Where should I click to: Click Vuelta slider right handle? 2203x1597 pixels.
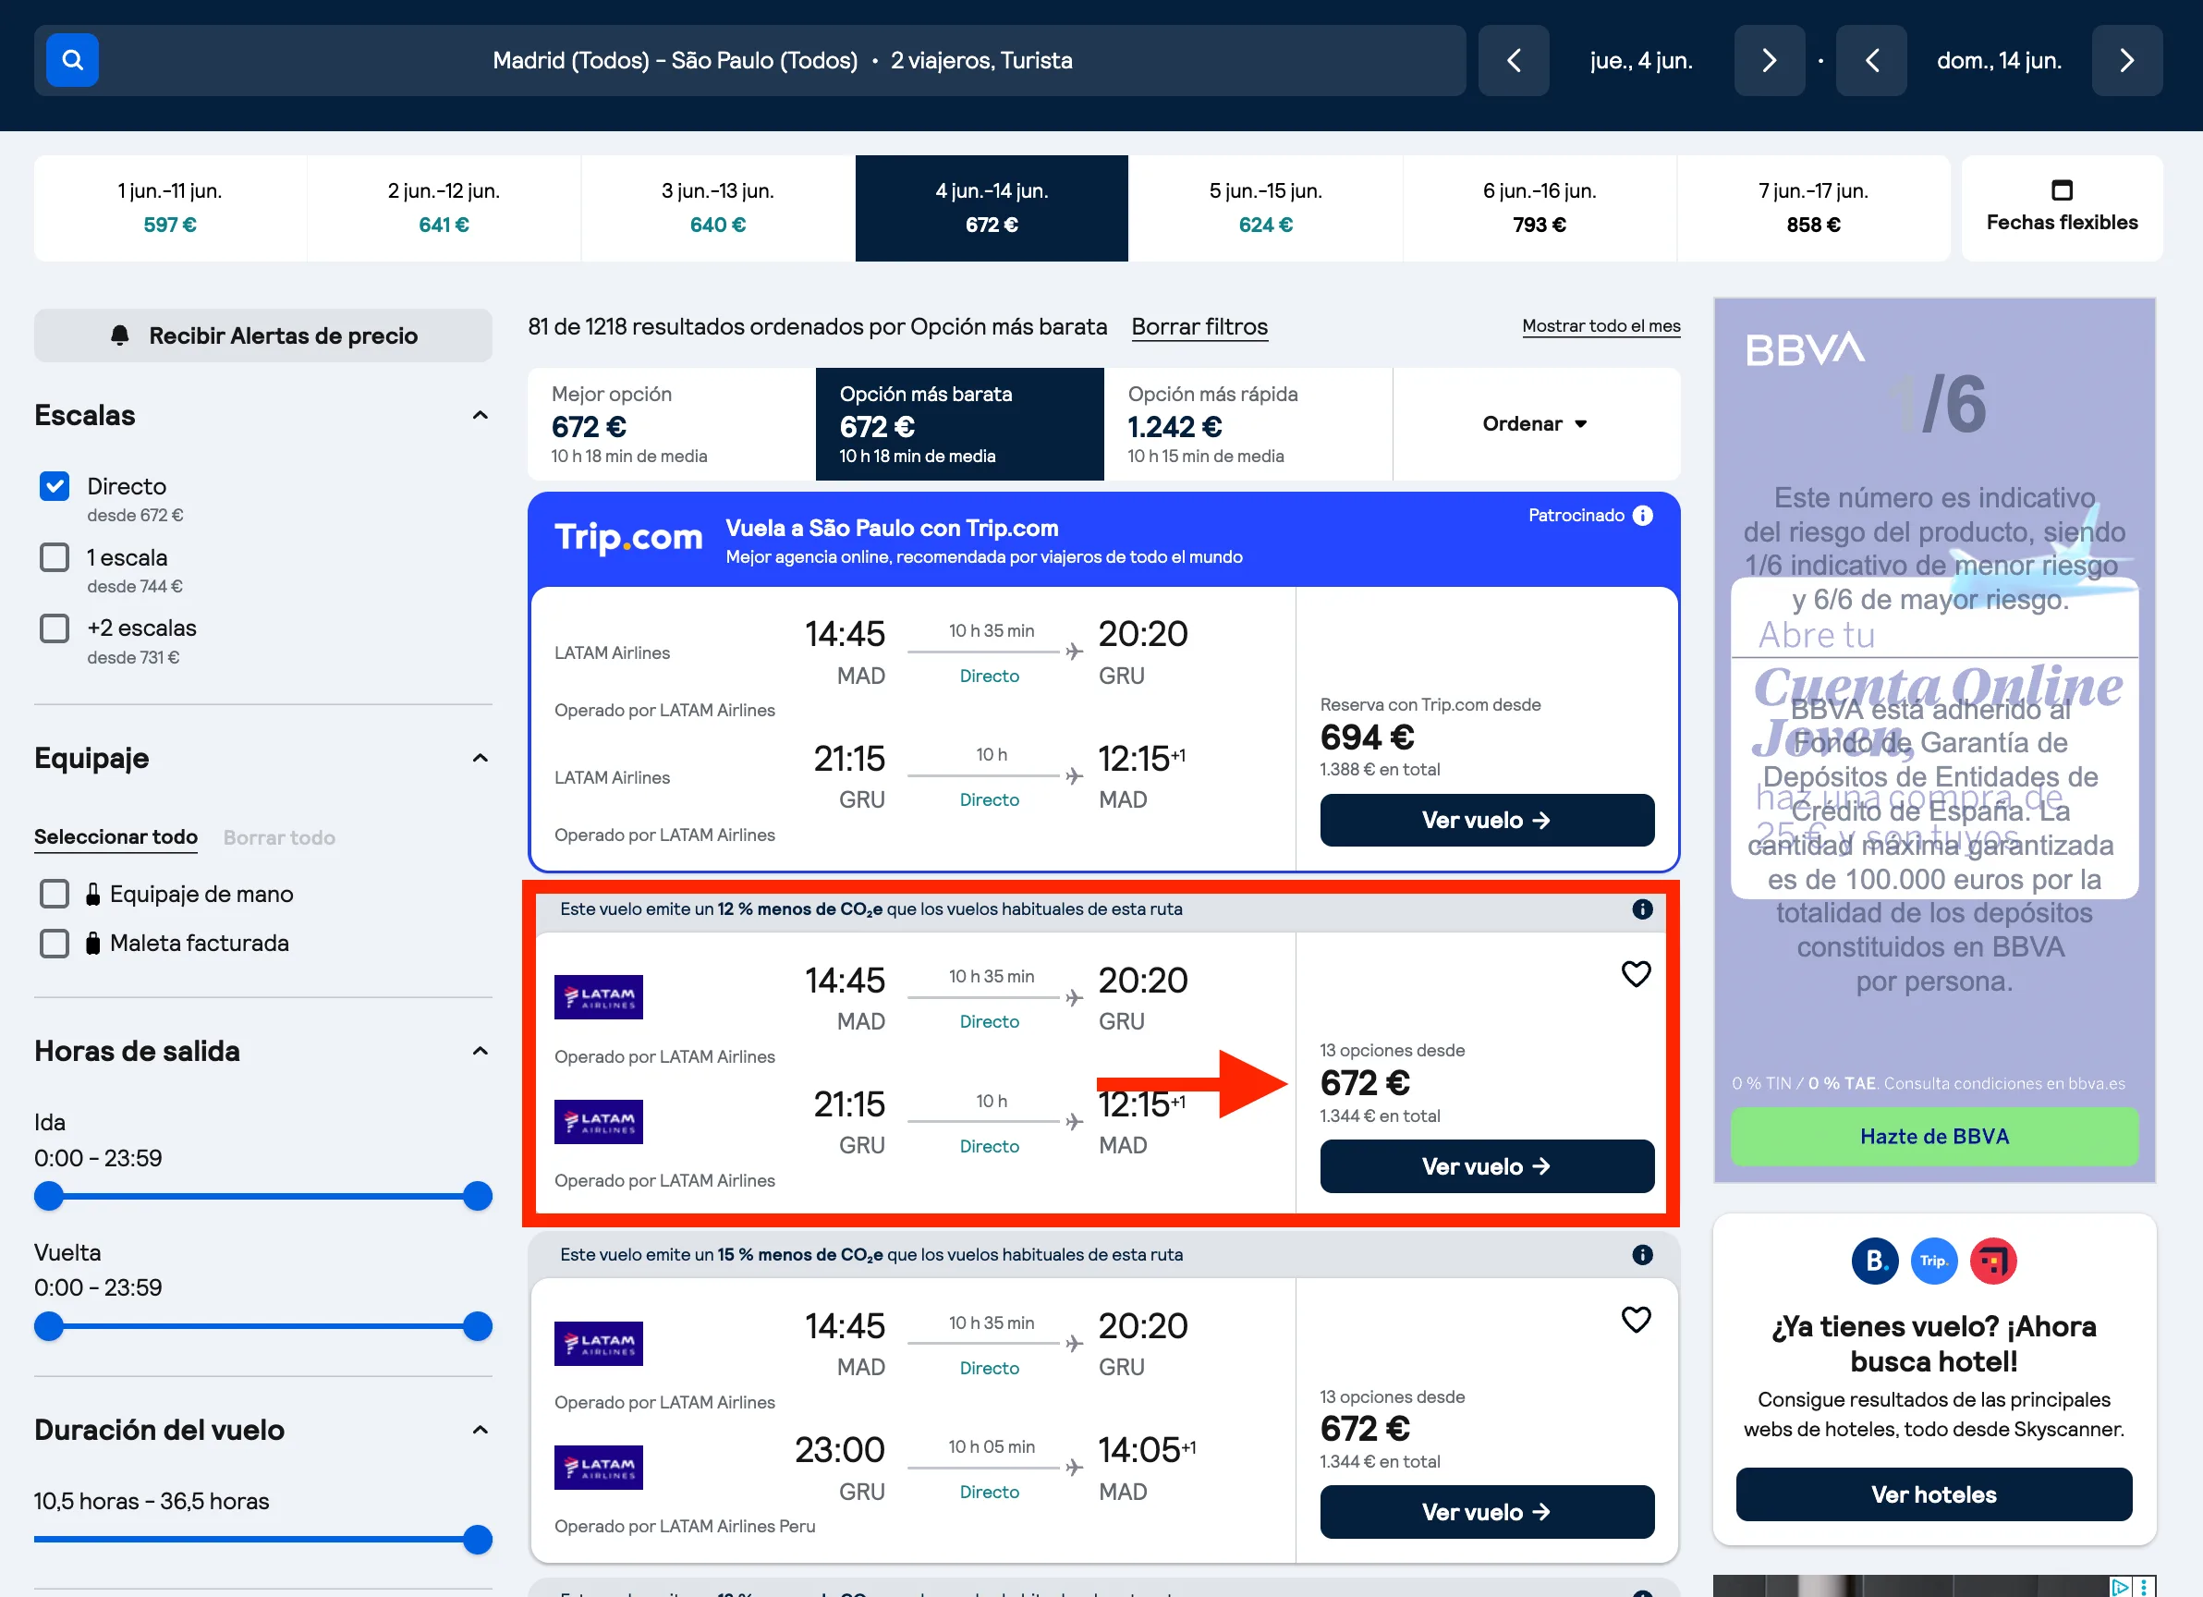tap(477, 1326)
